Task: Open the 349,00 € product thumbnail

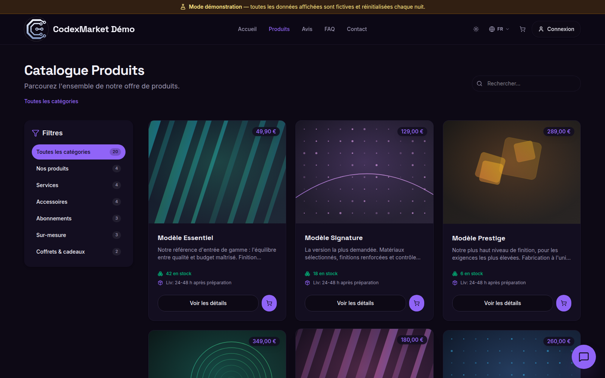Action: pos(217,354)
